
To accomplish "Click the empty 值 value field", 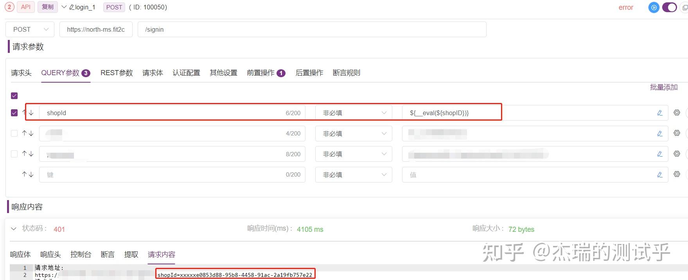I will coord(535,175).
